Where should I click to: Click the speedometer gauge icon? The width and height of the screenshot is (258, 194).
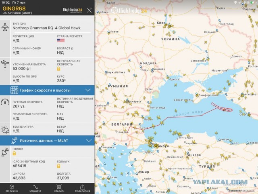(x=5, y=102)
